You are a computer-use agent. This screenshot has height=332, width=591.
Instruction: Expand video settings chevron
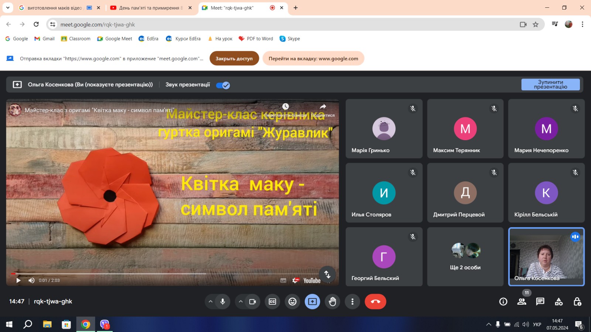click(x=240, y=302)
